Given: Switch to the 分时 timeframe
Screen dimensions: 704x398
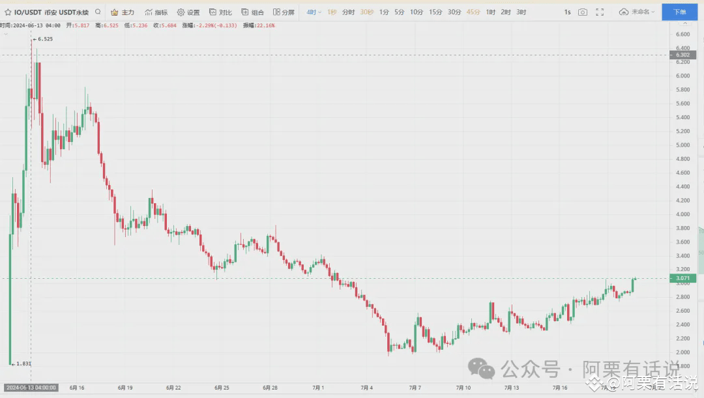Looking at the screenshot, I should 348,12.
